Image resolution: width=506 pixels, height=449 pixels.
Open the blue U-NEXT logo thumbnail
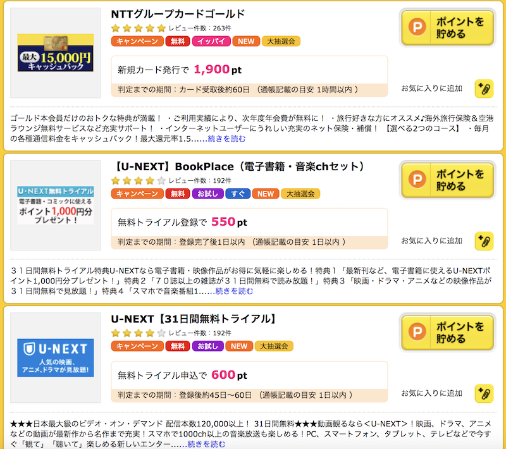click(56, 358)
